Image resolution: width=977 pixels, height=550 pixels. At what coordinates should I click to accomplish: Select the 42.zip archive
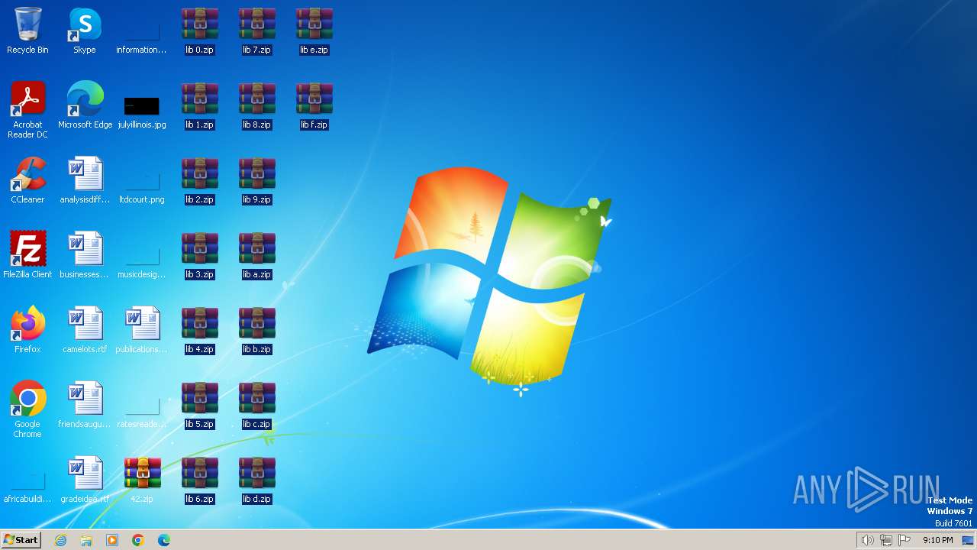coord(142,480)
